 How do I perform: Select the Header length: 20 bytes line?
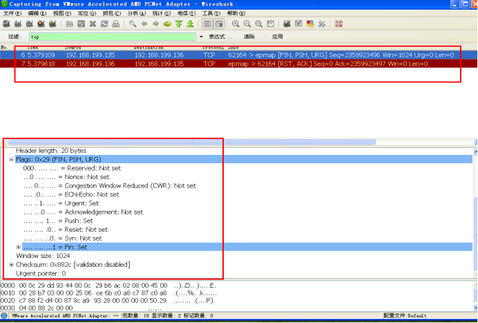click(51, 151)
